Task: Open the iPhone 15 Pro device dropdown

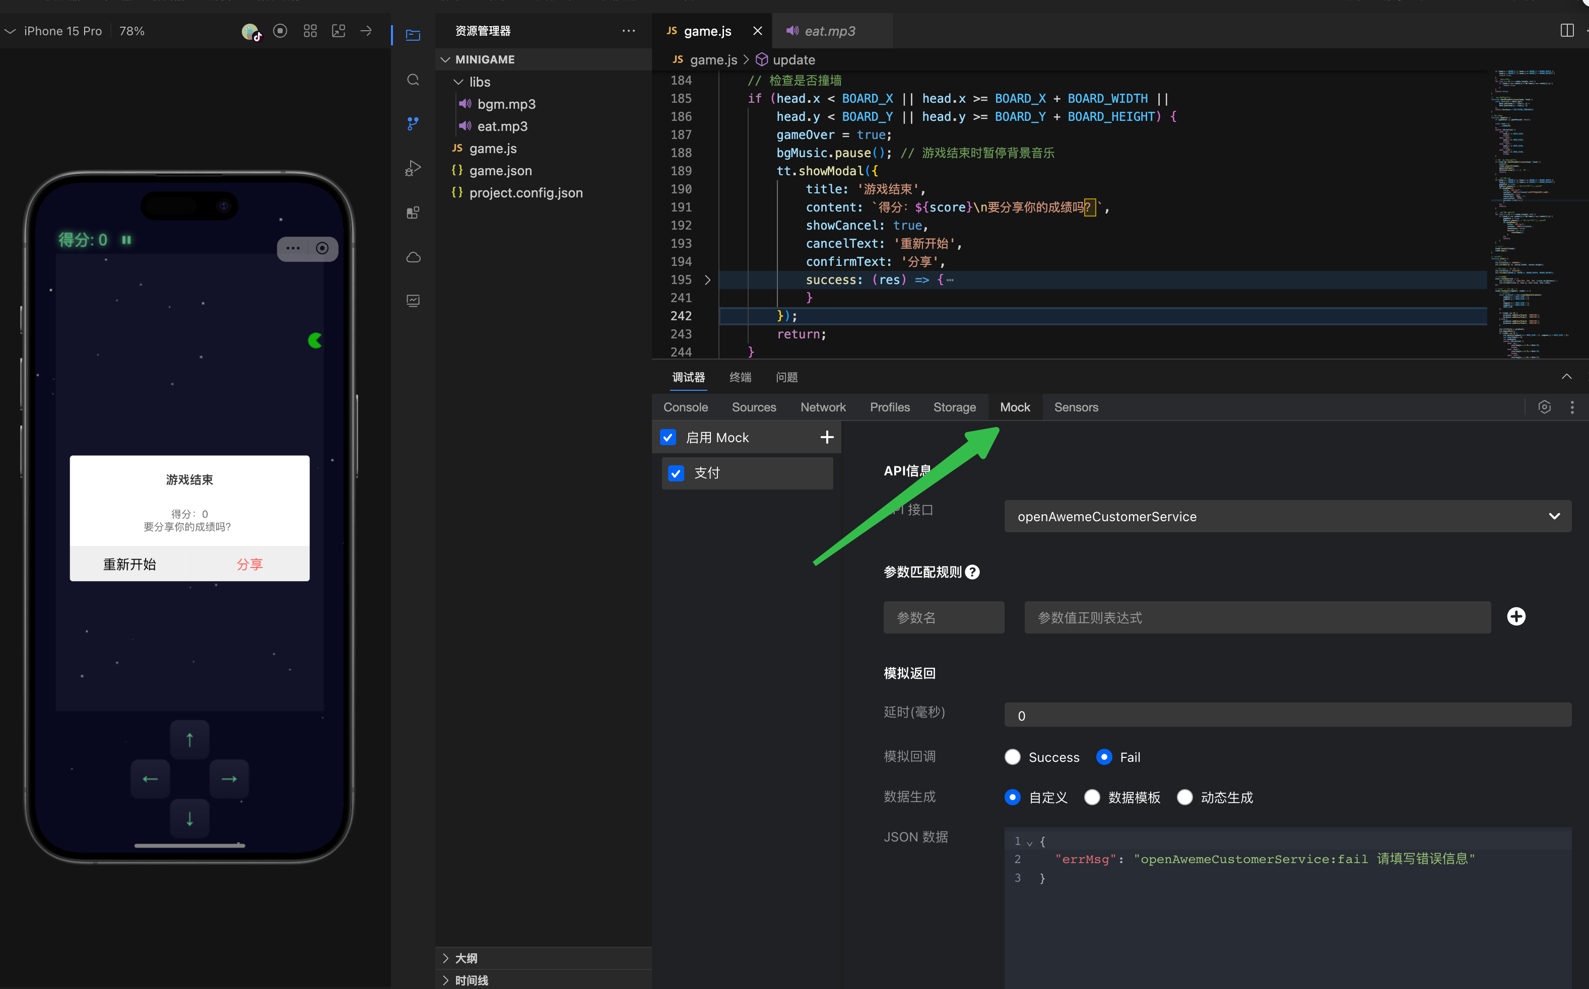Action: coord(54,31)
